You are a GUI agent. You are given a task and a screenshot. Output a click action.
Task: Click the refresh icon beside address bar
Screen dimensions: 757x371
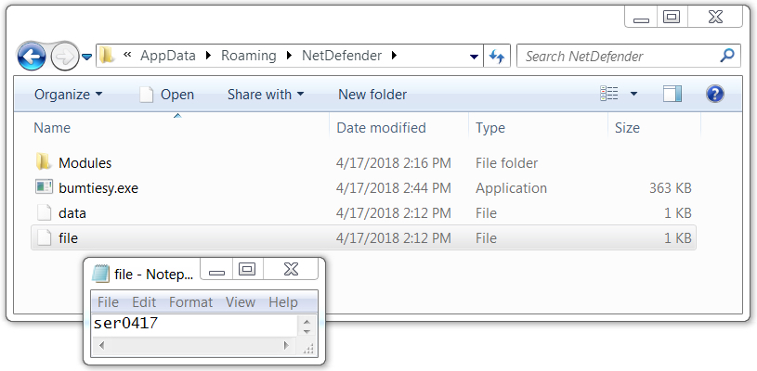click(x=497, y=57)
